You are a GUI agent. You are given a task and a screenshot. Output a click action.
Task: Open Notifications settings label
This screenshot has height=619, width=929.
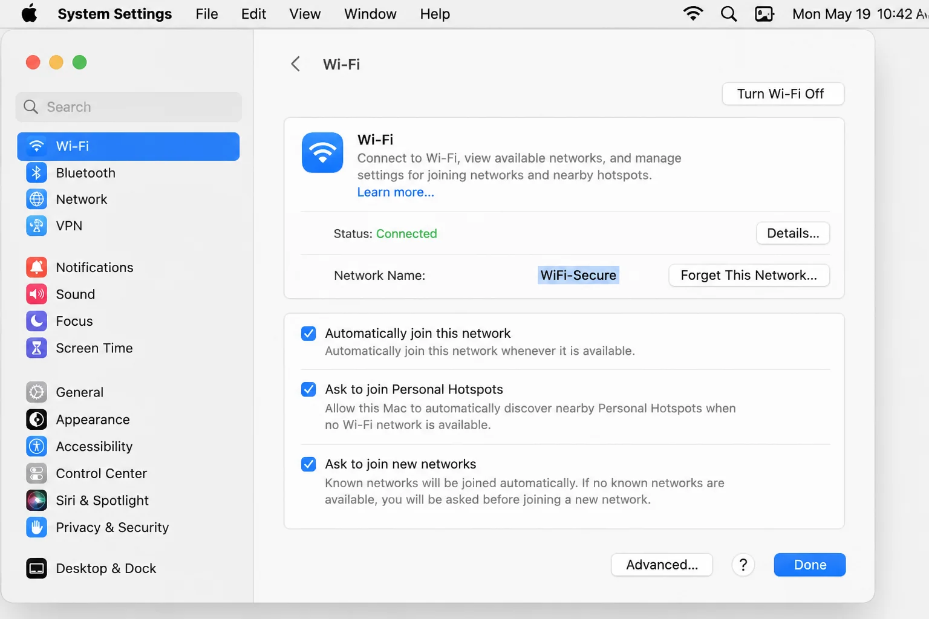coord(94,267)
